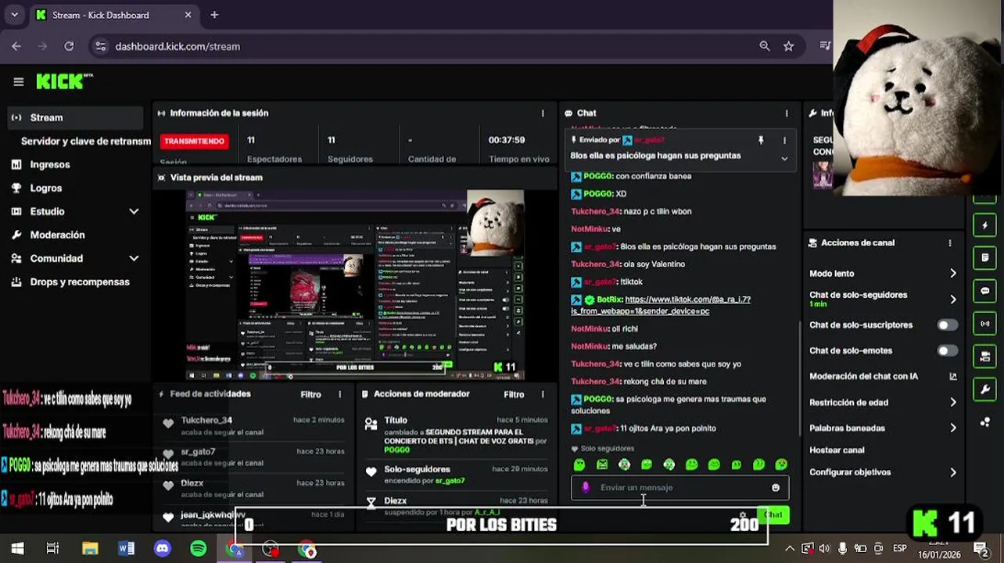Open the tab search dropdown arrow
The height and width of the screenshot is (563, 1004).
[x=14, y=15]
